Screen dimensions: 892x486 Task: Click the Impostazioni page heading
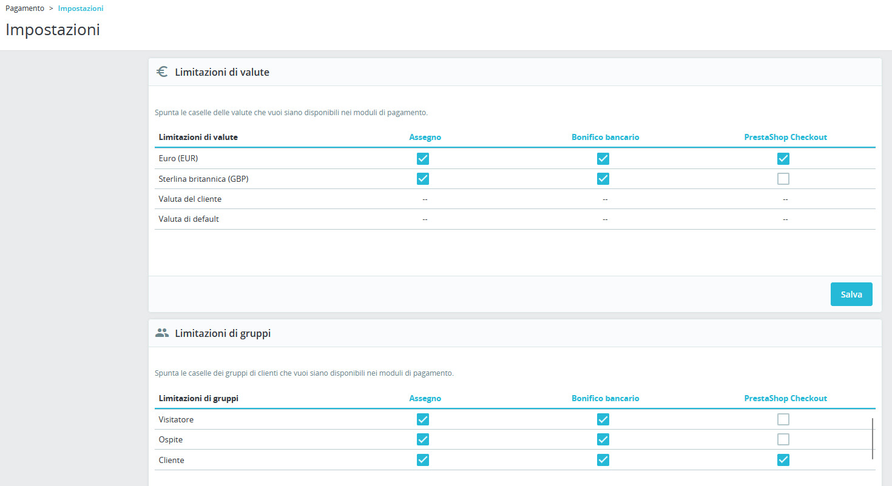pyautogui.click(x=53, y=30)
